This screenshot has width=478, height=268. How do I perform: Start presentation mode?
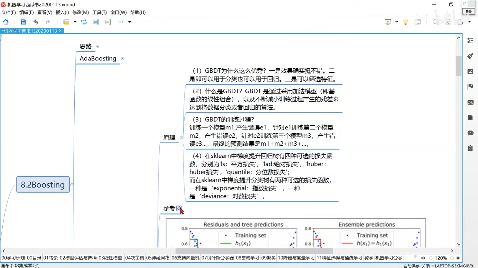click(x=388, y=22)
